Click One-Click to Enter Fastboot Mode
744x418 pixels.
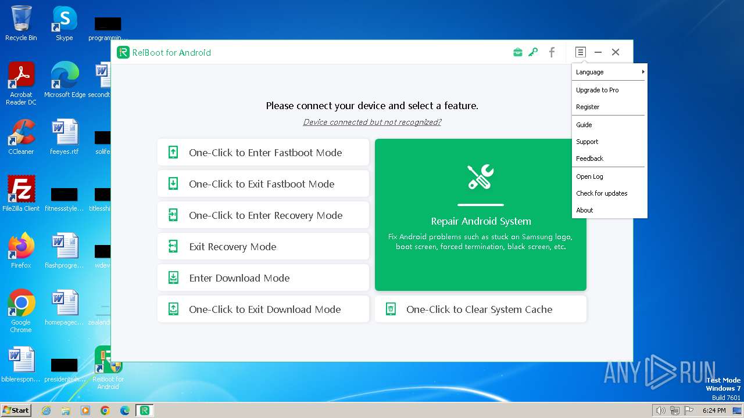[x=263, y=153]
